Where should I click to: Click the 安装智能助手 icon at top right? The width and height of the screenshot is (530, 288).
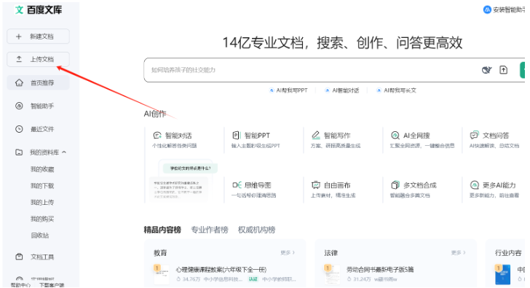click(x=487, y=9)
